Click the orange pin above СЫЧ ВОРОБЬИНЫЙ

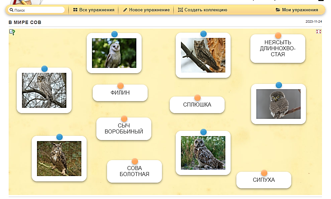pos(124,119)
